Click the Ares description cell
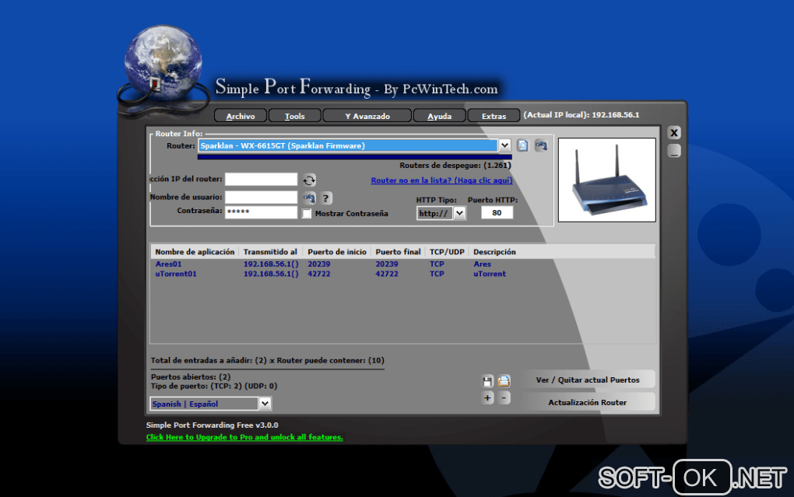This screenshot has width=794, height=497. pos(482,264)
